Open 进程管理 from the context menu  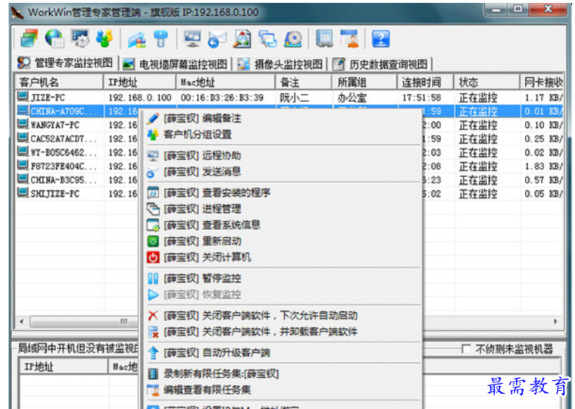[280, 209]
